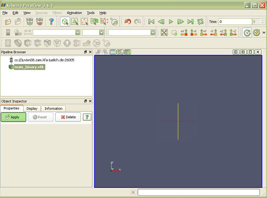Screen dimensions: 267x198
Task: Toggle the interaction select mode icon
Action: click(x=65, y=22)
